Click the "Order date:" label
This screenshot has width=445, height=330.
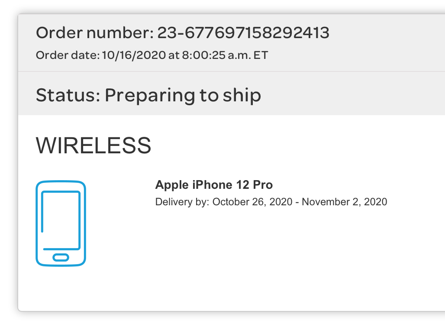click(68, 55)
